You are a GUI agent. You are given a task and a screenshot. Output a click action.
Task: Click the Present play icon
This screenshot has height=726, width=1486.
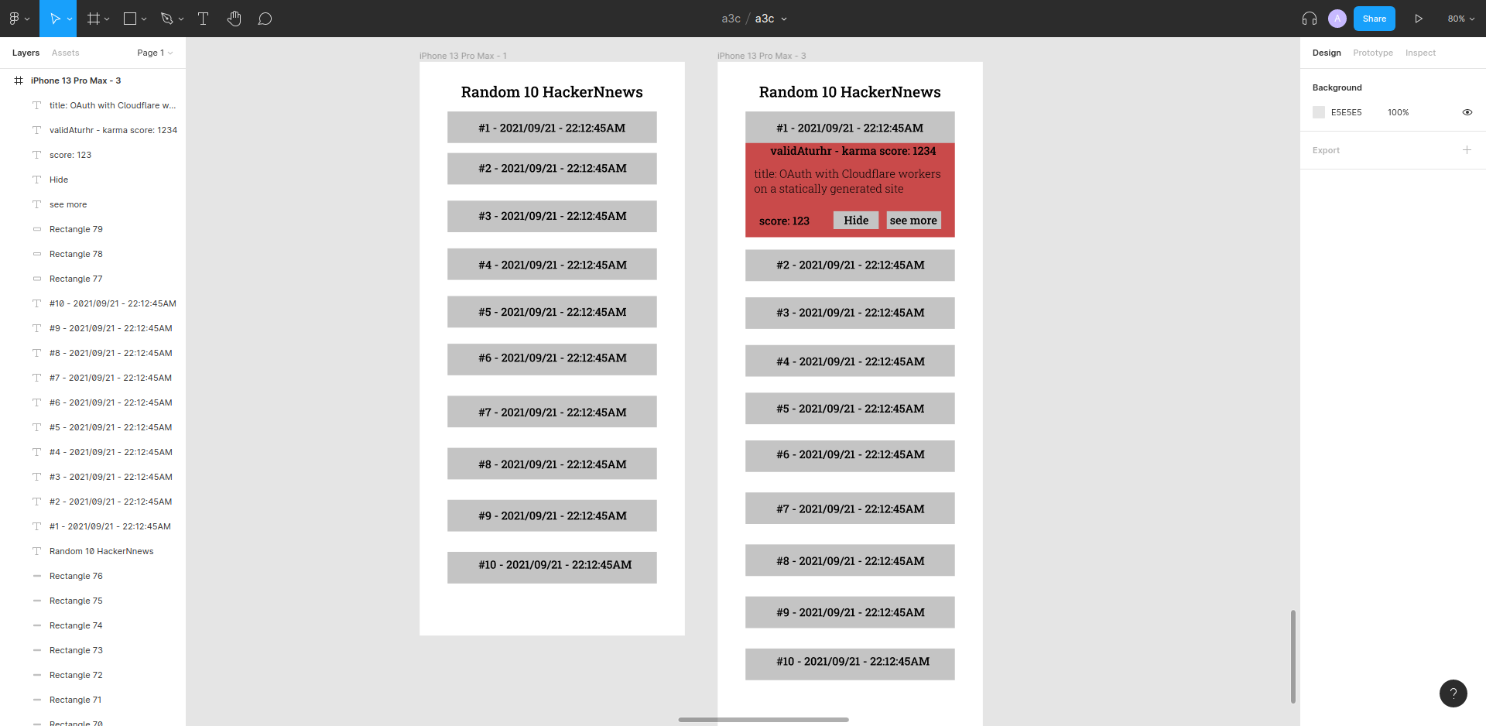tap(1419, 19)
